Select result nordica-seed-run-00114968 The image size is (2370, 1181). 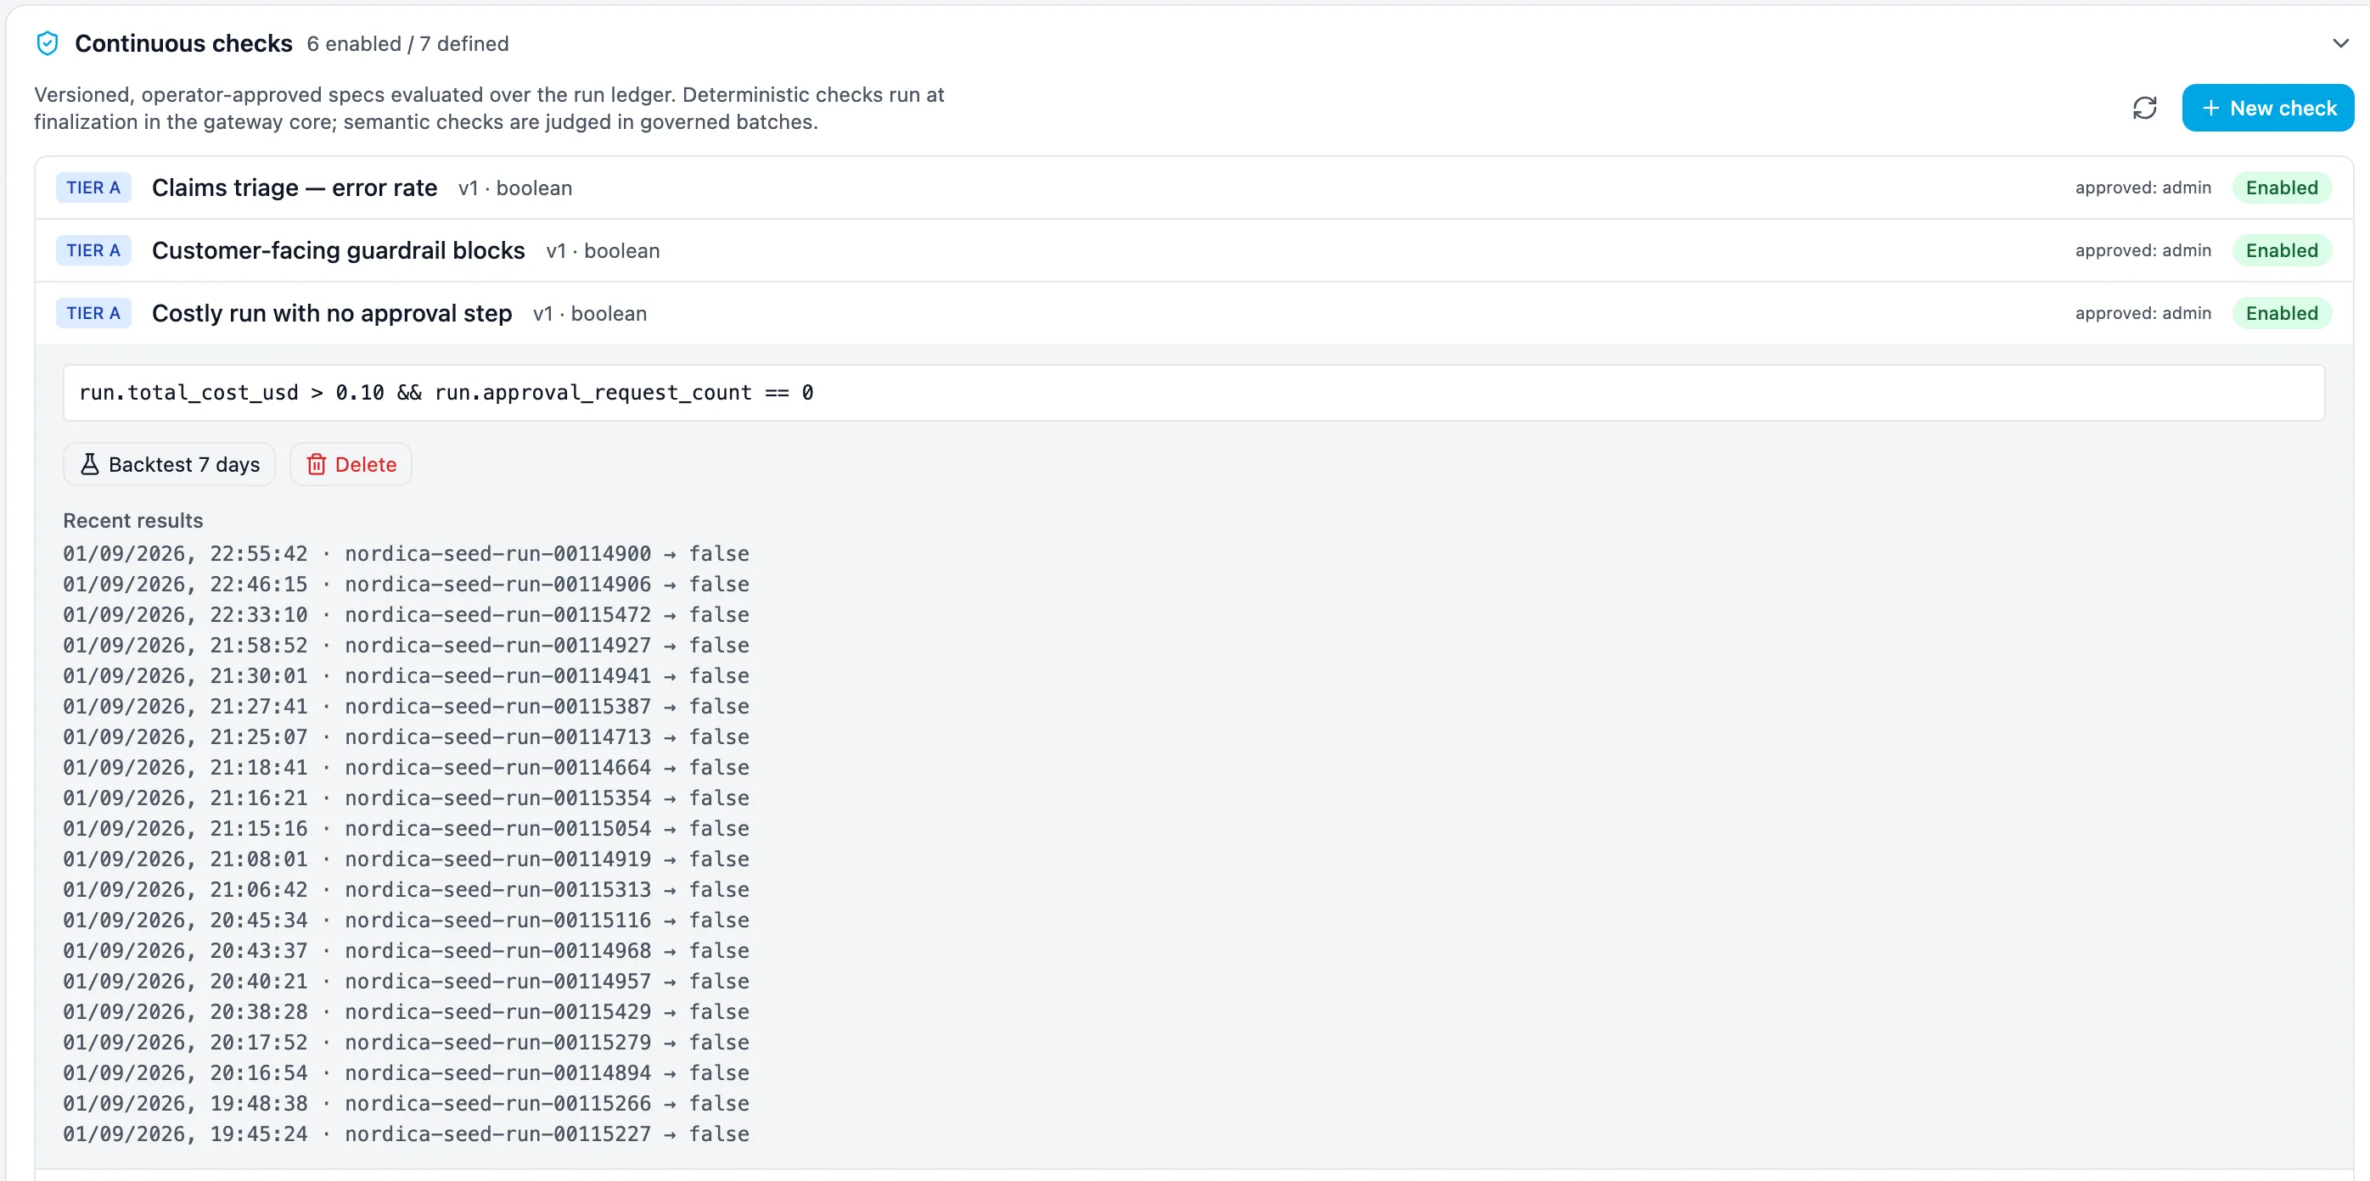coord(406,951)
